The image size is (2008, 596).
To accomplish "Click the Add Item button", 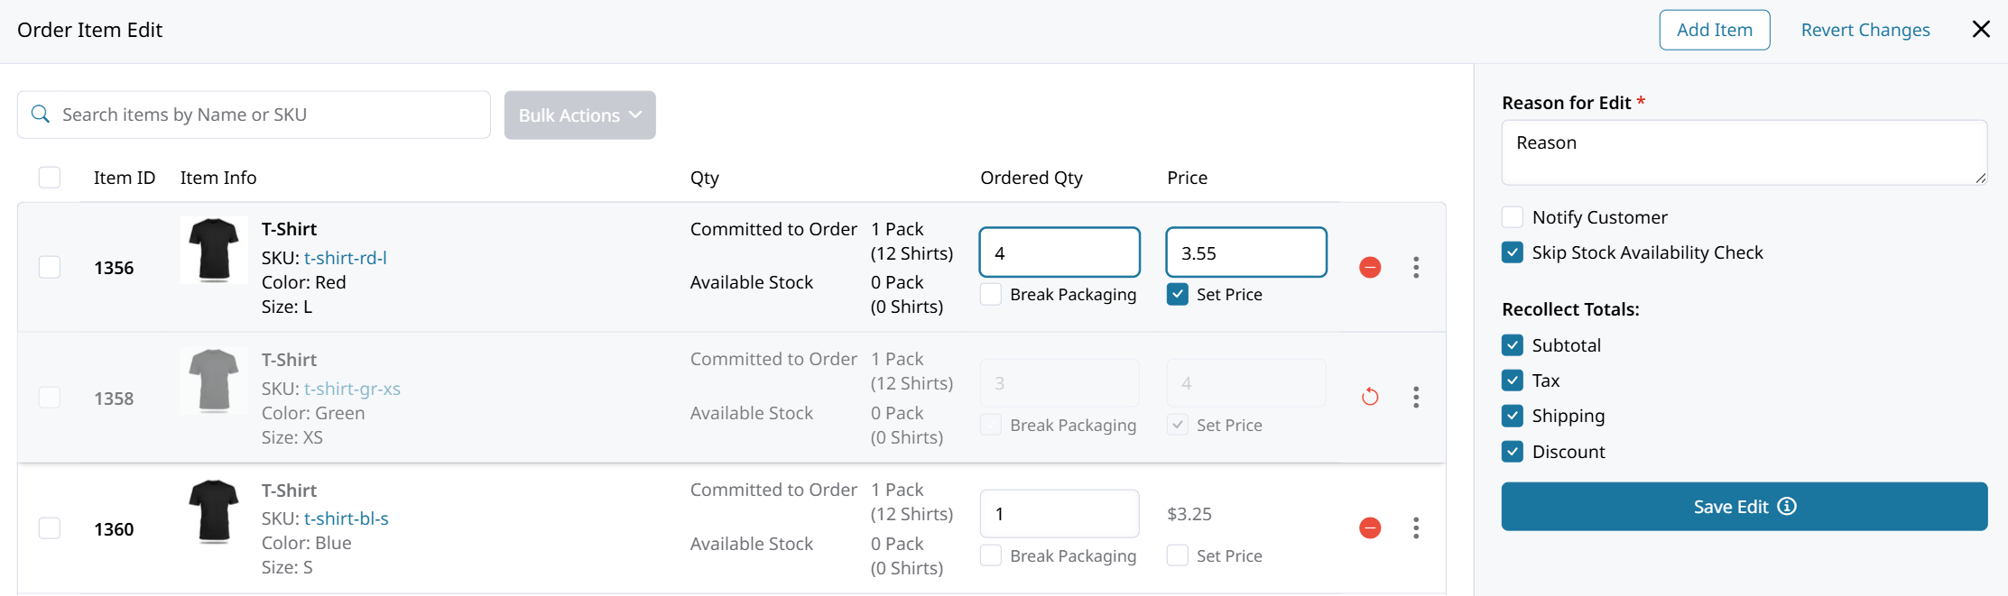I will (x=1715, y=30).
